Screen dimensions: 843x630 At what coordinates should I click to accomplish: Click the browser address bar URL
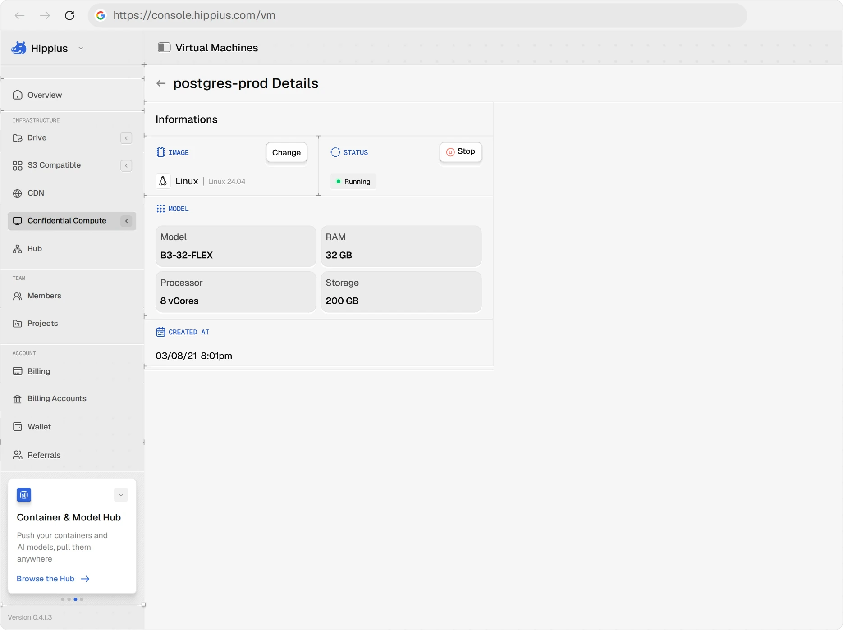[194, 15]
